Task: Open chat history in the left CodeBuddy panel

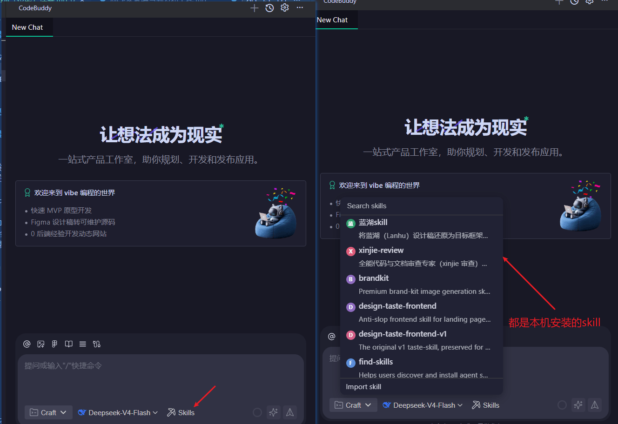Action: pyautogui.click(x=269, y=8)
